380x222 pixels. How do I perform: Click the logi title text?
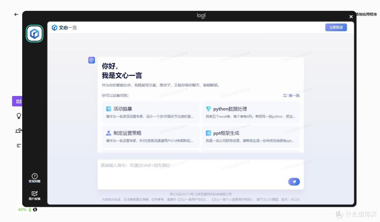(x=201, y=15)
